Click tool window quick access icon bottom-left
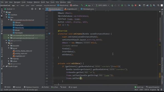The height and width of the screenshot is (92, 164). pyautogui.click(x=2, y=90)
